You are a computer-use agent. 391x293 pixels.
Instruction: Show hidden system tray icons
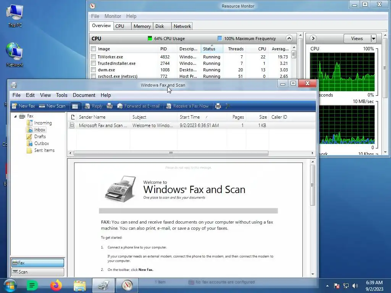tap(327, 286)
